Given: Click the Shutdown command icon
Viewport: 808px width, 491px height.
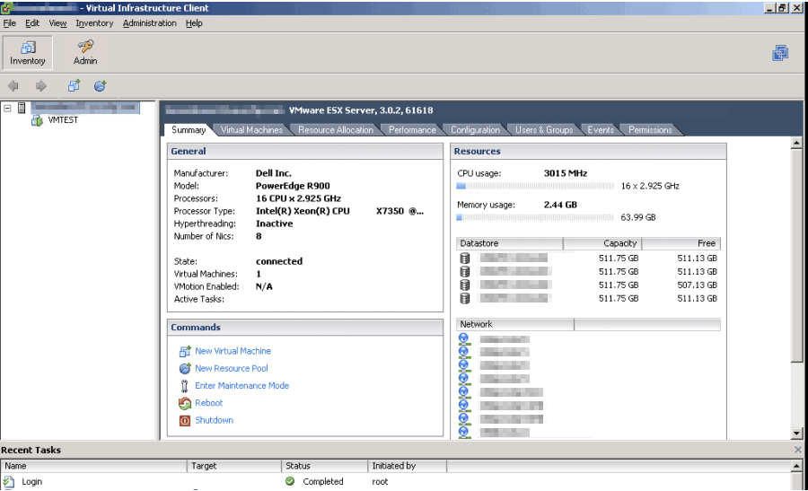Looking at the screenshot, I should tap(184, 420).
